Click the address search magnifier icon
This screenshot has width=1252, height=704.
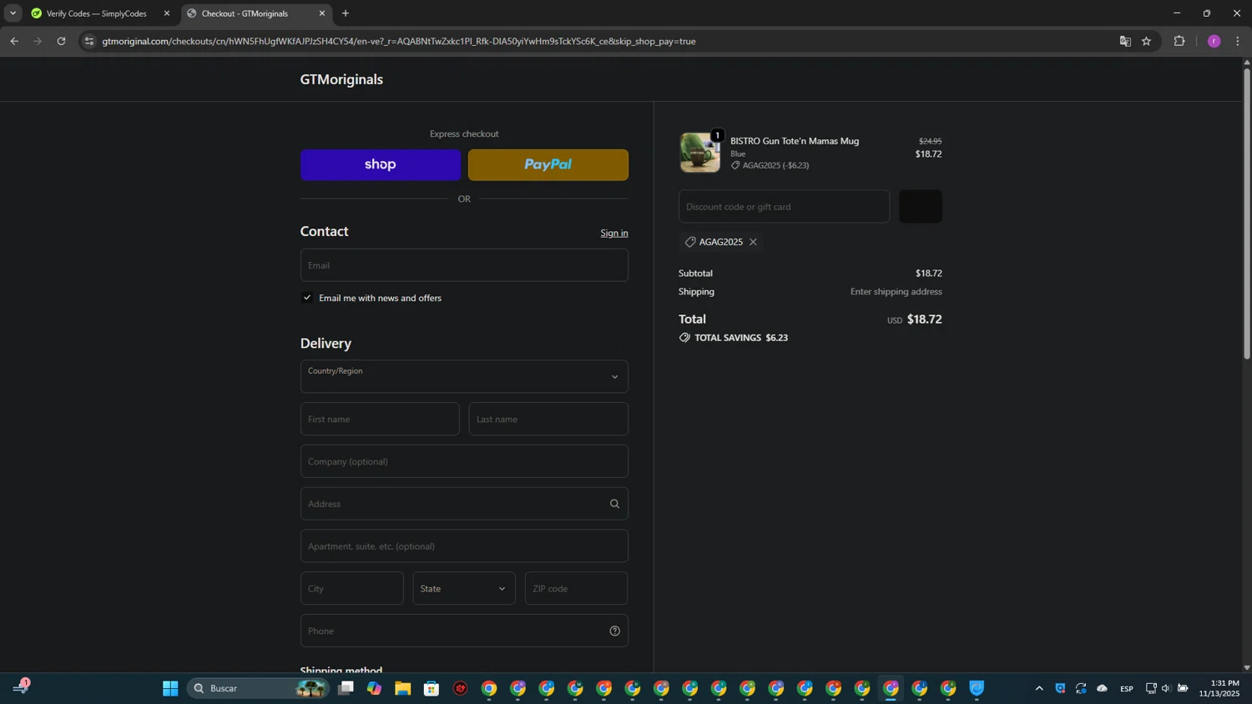click(615, 504)
